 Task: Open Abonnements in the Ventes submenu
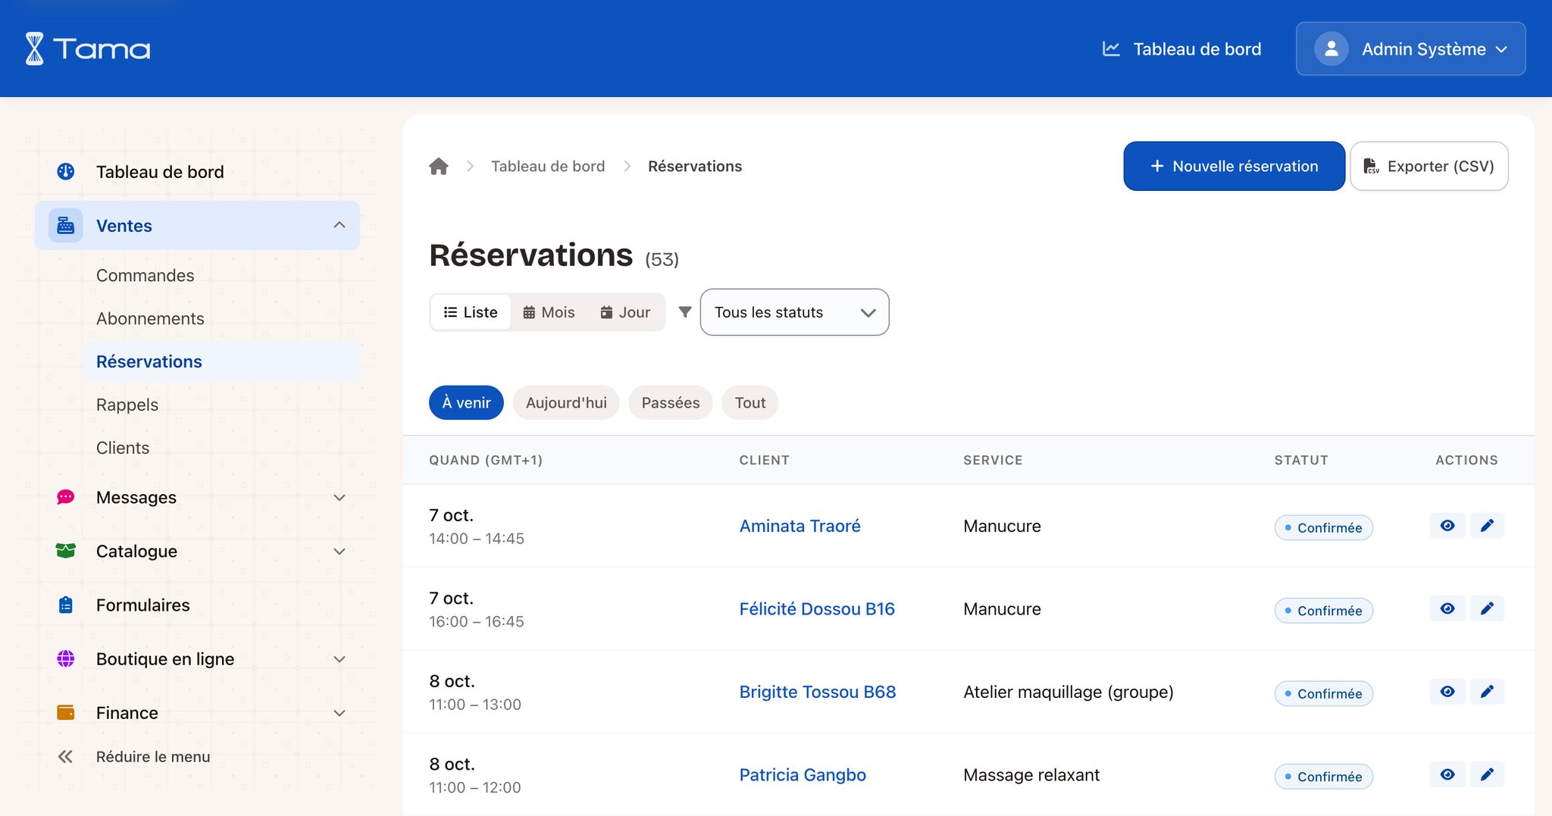point(150,319)
